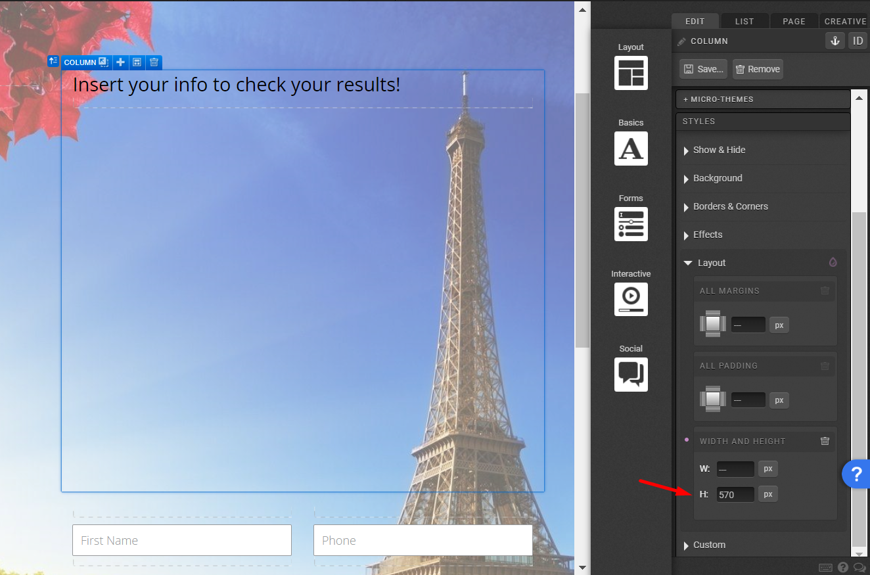Remove the Width and Height setting with its trash icon
The image size is (870, 575).
pyautogui.click(x=825, y=441)
